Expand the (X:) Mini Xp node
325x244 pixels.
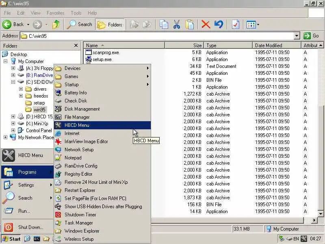(13, 124)
